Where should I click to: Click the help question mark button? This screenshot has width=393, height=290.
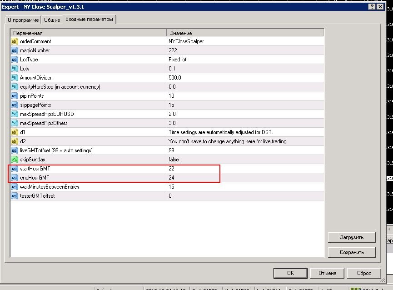[372, 7]
